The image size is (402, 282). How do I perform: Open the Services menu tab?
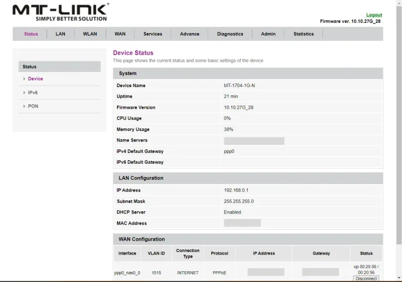point(153,34)
